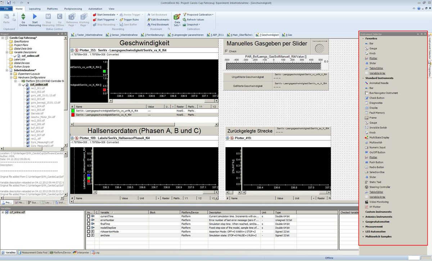The image size is (432, 261).
Task: Choose the Steering Controller instrument
Action: pyautogui.click(x=379, y=187)
